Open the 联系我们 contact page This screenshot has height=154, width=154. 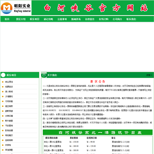(131, 19)
